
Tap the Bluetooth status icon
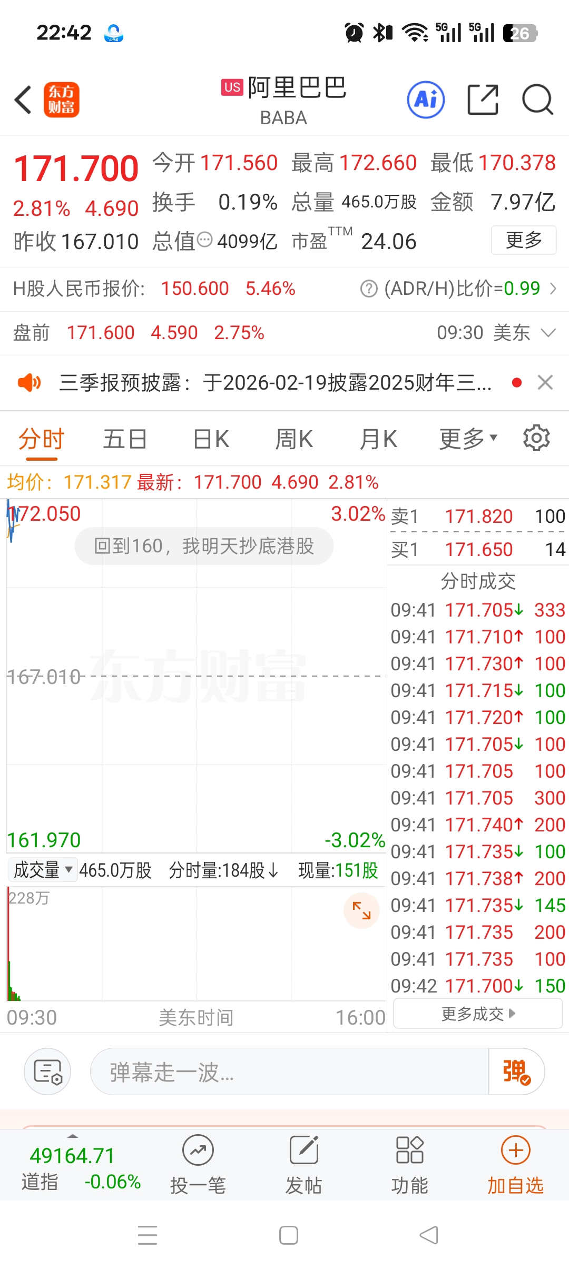tap(383, 33)
